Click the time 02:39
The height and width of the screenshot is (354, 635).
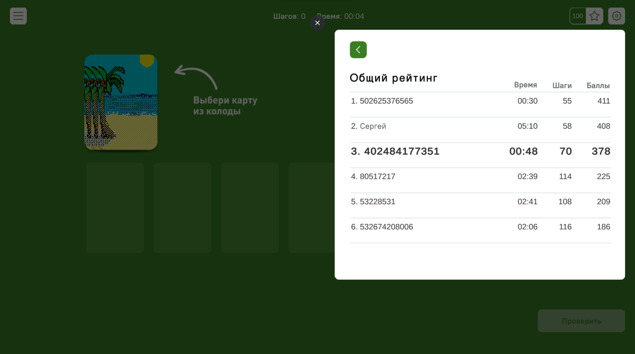(527, 176)
